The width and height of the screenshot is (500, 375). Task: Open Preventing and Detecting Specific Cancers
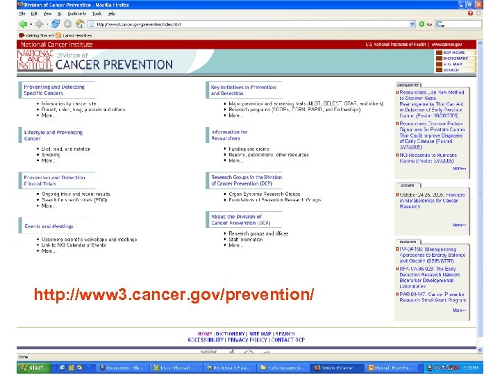(x=54, y=90)
